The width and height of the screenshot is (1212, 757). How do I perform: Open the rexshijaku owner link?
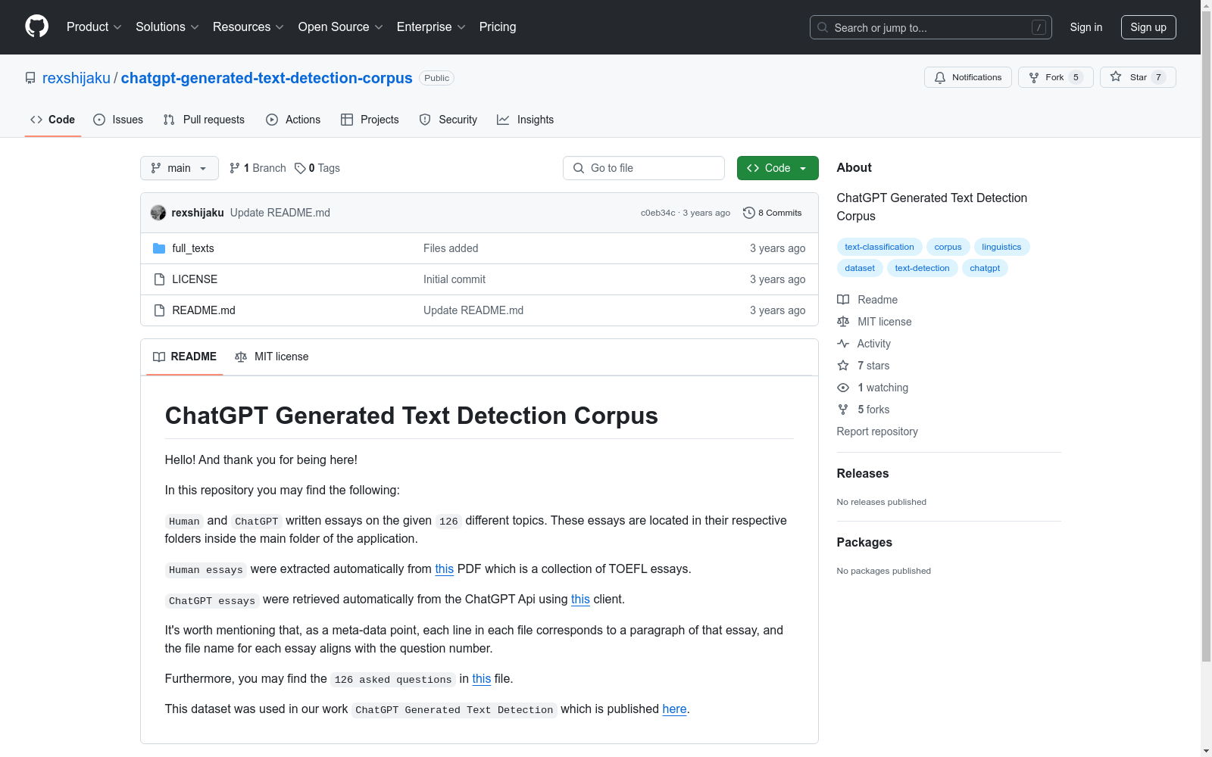point(77,78)
